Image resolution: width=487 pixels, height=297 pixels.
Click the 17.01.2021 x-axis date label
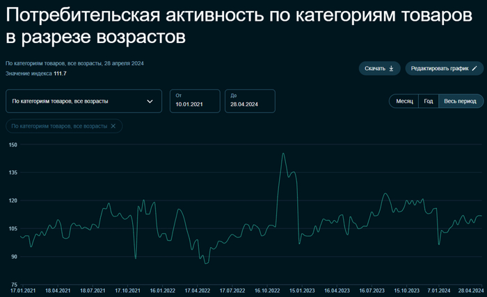tap(24, 291)
